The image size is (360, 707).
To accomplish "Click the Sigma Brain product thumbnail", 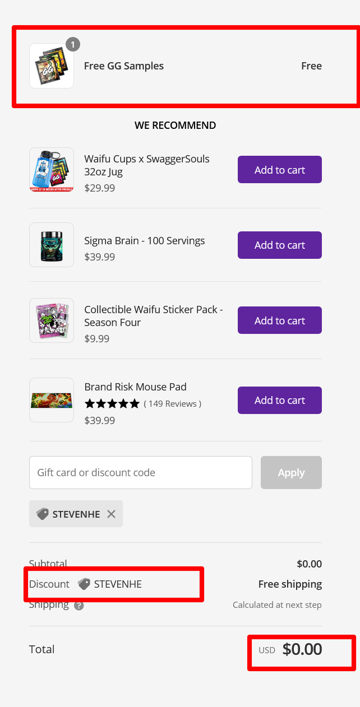I will tap(52, 245).
